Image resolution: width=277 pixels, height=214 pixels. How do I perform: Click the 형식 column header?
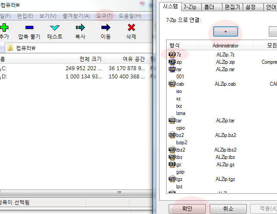coord(182,45)
